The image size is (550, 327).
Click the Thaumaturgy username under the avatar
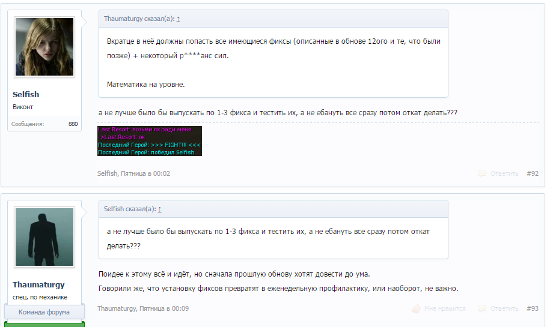click(x=38, y=284)
